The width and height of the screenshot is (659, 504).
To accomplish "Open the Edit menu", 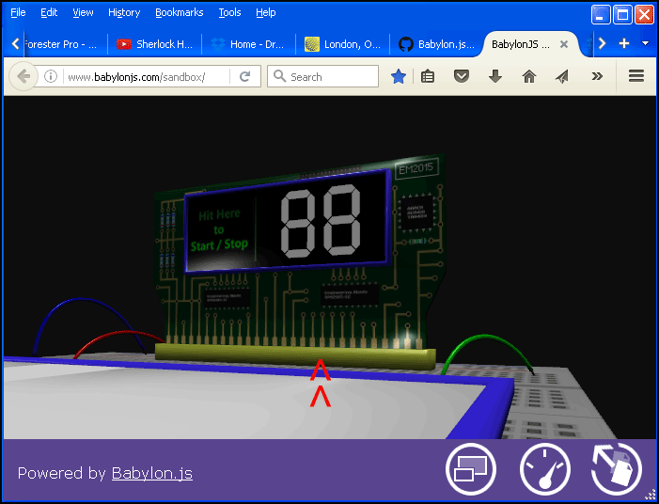I will [49, 12].
